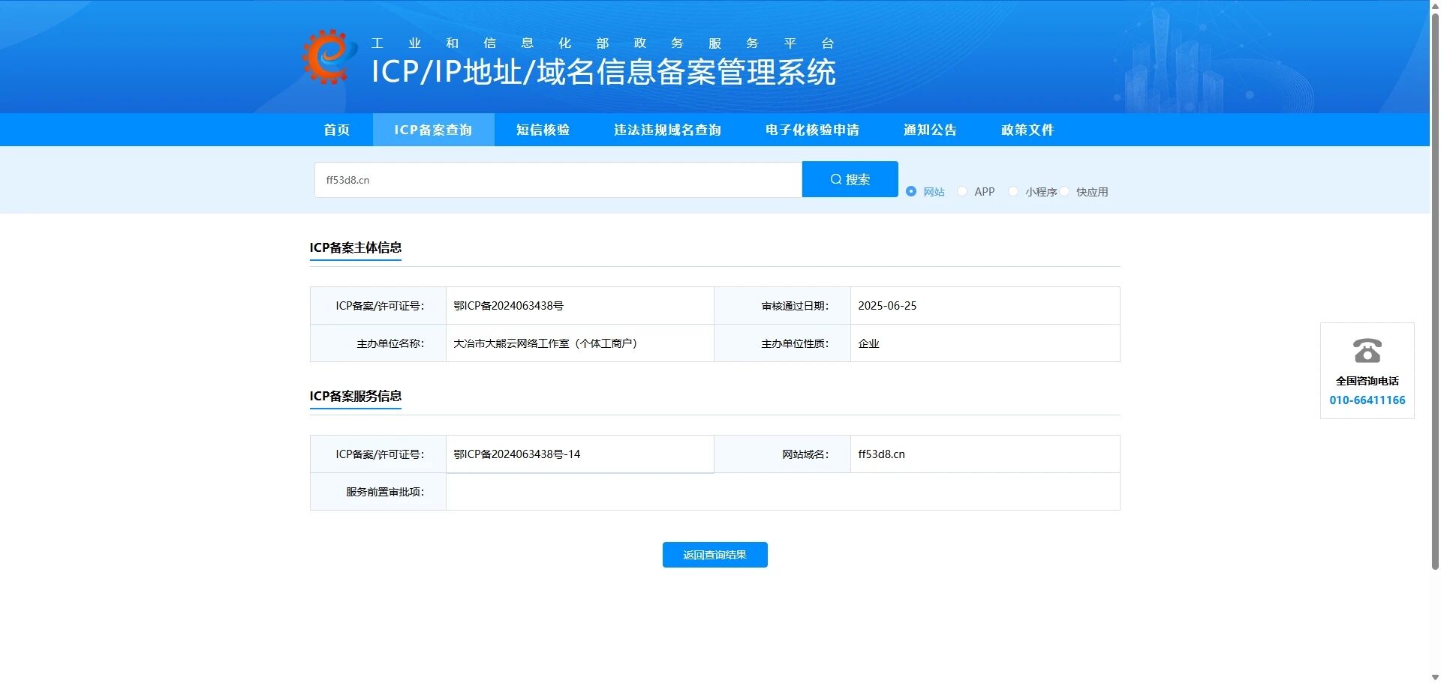
Task: Click the 全国咨询电话 label
Action: (1367, 381)
